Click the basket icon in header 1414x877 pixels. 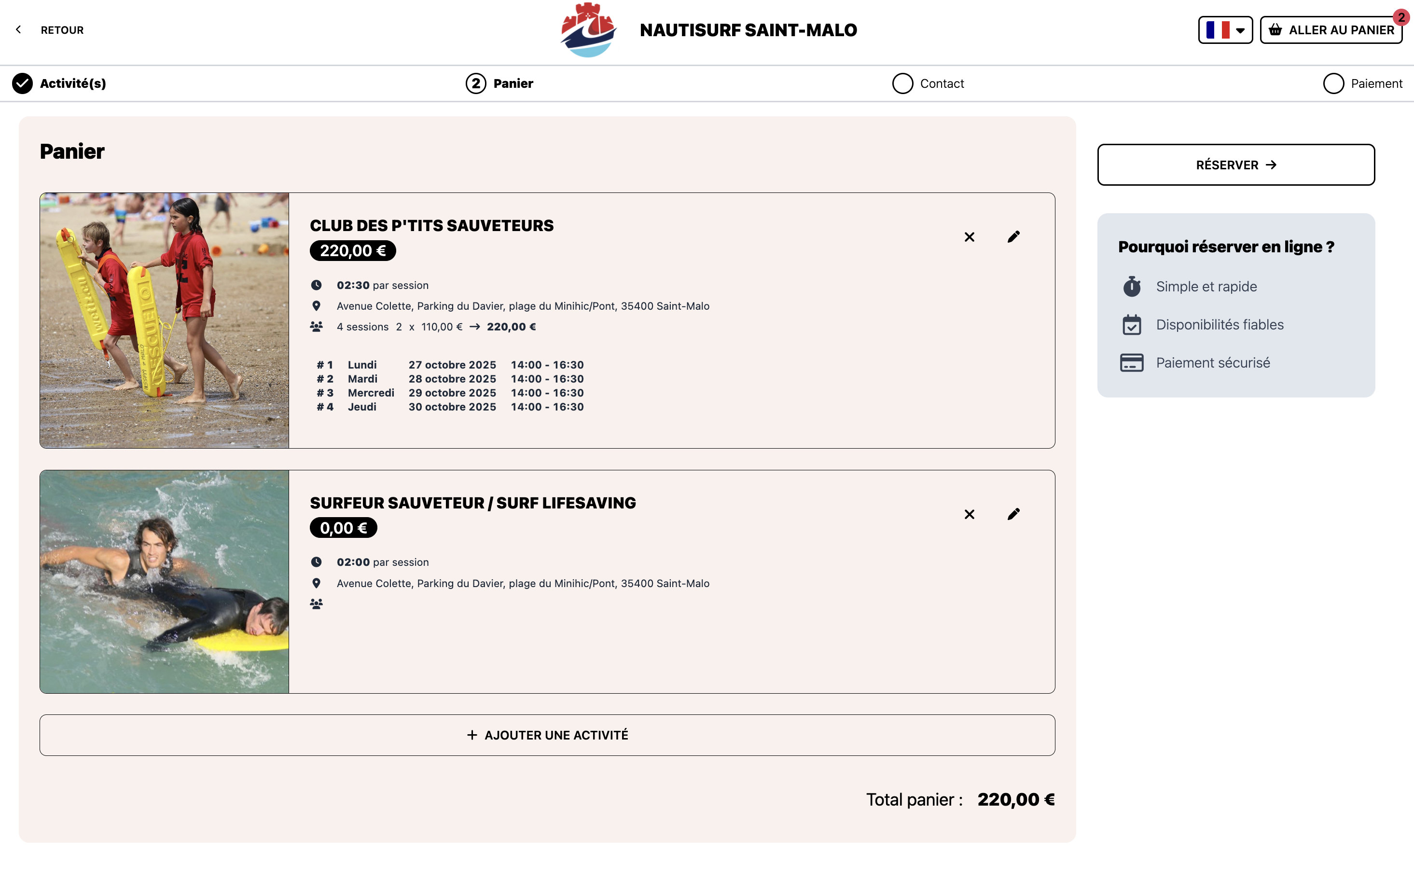(1275, 30)
